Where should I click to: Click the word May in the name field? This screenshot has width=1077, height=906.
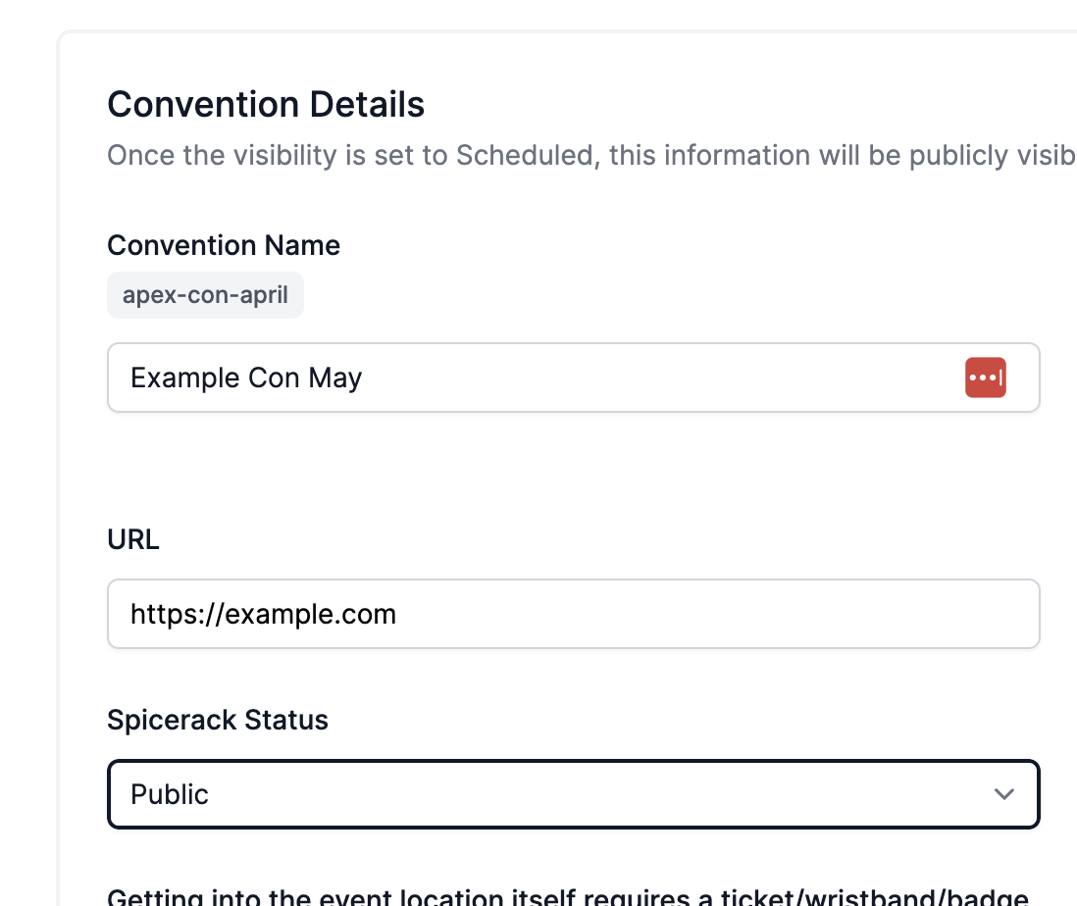pos(335,377)
